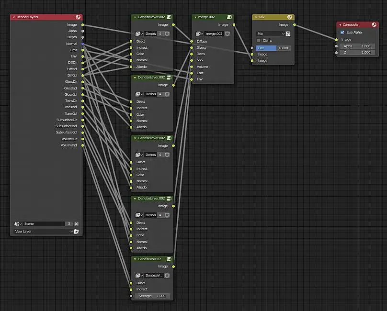Click the Env input socket on merge.002

tap(192, 79)
